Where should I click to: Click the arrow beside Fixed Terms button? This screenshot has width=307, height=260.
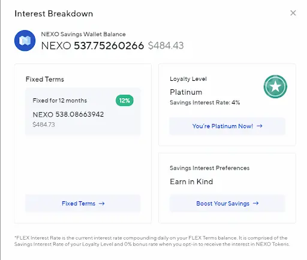pos(102,204)
